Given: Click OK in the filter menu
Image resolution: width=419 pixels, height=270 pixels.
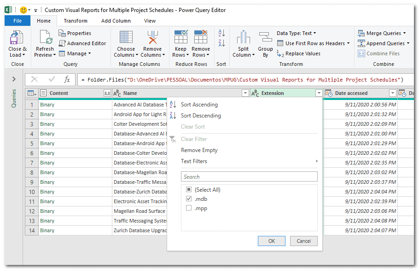Looking at the screenshot, I should (x=272, y=241).
